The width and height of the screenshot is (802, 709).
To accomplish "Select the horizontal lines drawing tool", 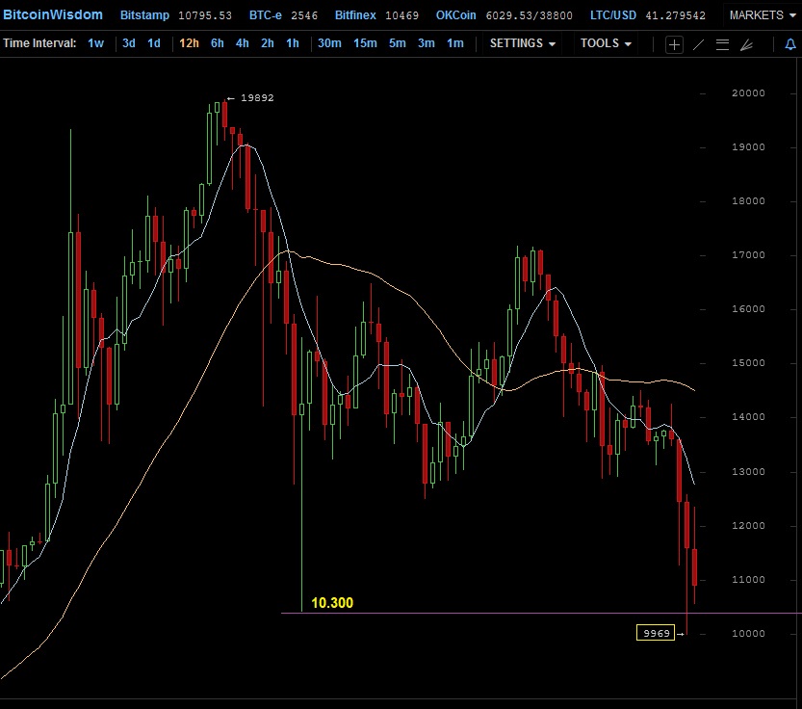I will tap(722, 44).
